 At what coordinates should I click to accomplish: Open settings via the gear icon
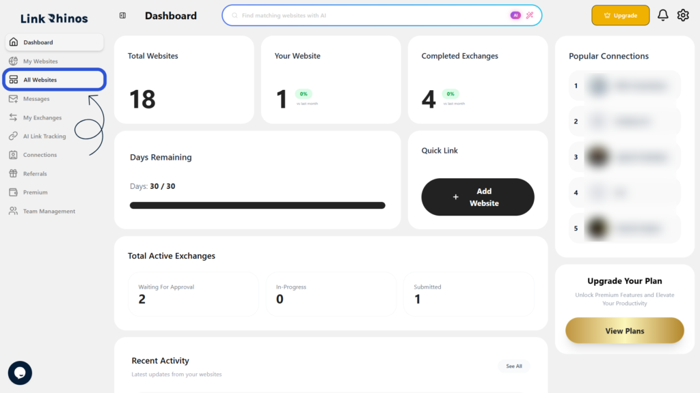(683, 15)
